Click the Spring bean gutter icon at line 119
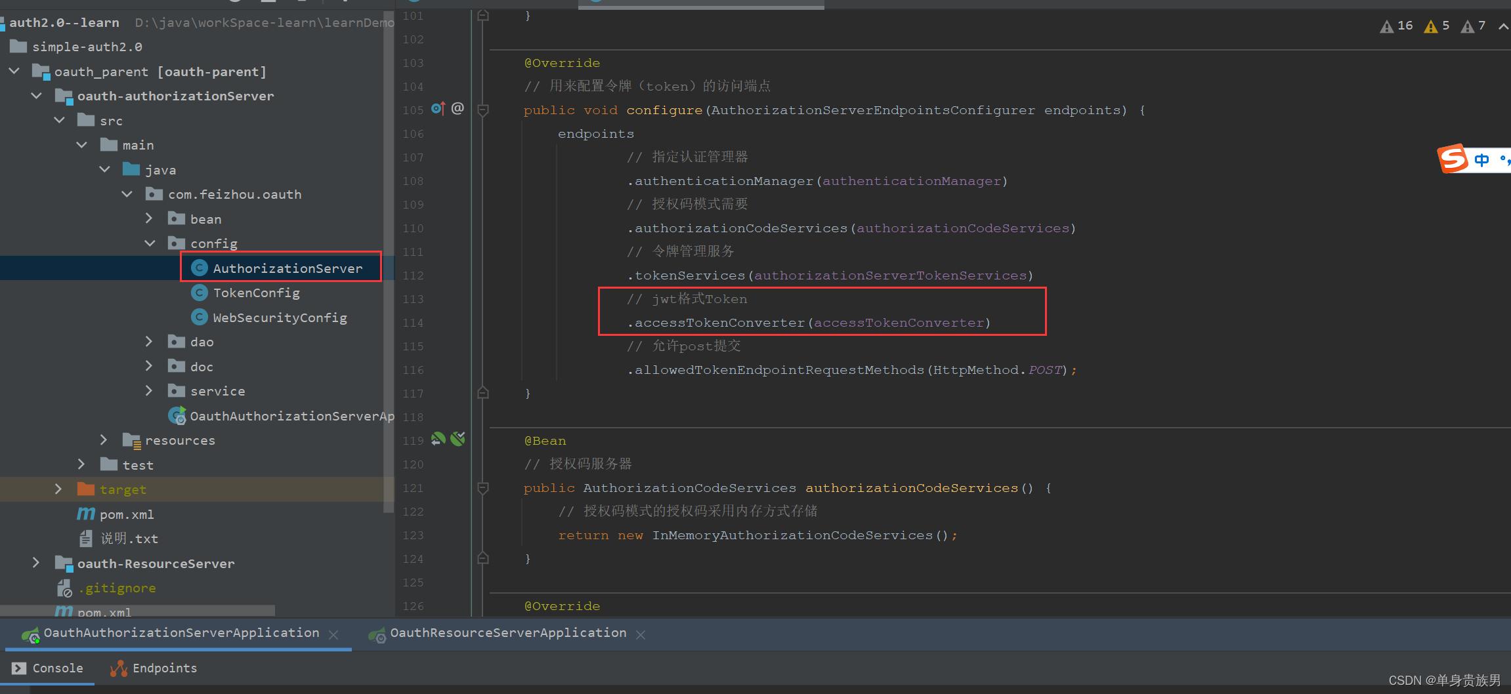This screenshot has width=1511, height=694. (438, 439)
